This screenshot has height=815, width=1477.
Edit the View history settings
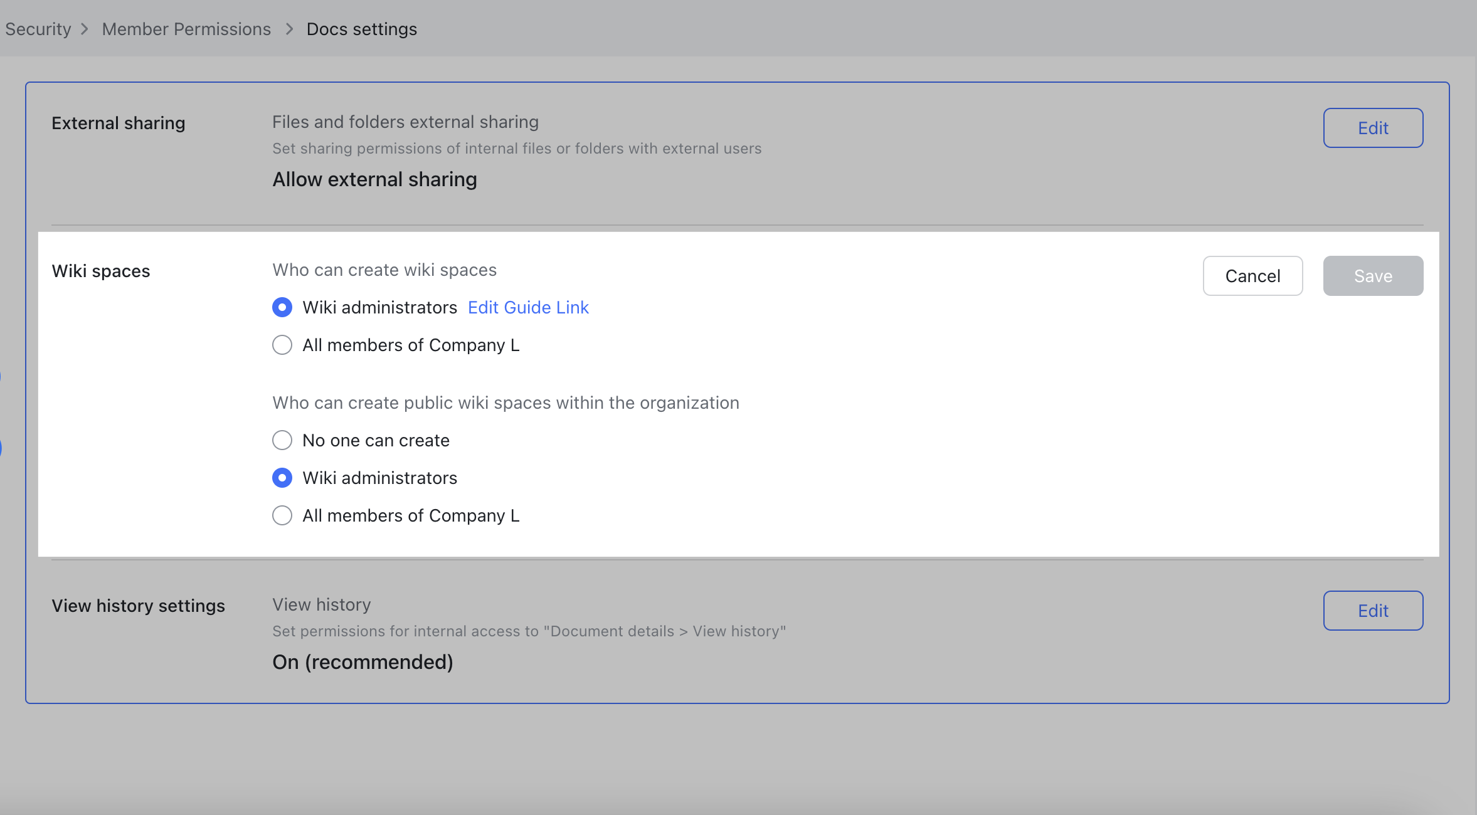coord(1372,610)
